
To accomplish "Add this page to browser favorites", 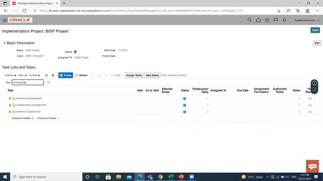I will [x=279, y=11].
